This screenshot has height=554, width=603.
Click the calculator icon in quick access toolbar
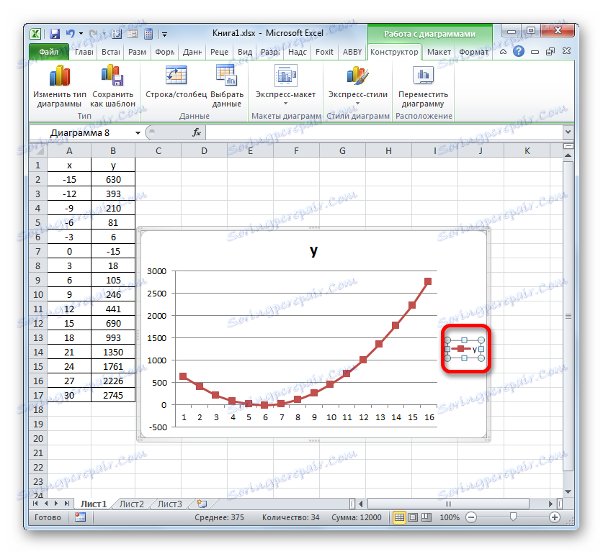tap(148, 34)
